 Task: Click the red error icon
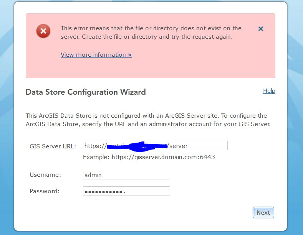43,31
